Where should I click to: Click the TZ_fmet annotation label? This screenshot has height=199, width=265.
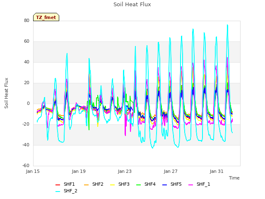[46, 17]
